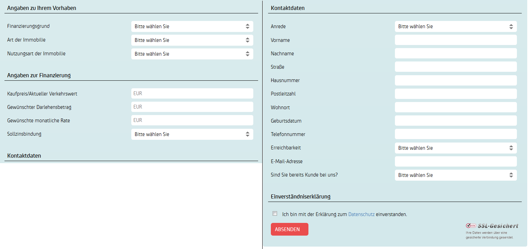Viewport: 530px width, 249px height.
Task: Open the Datenschutz link
Action: click(361, 214)
